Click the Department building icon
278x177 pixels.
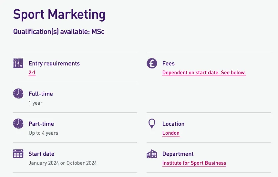click(152, 154)
